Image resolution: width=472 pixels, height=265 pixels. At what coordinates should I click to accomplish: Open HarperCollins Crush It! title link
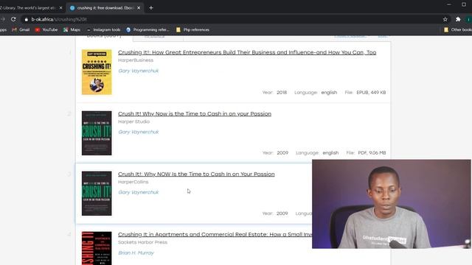click(196, 174)
